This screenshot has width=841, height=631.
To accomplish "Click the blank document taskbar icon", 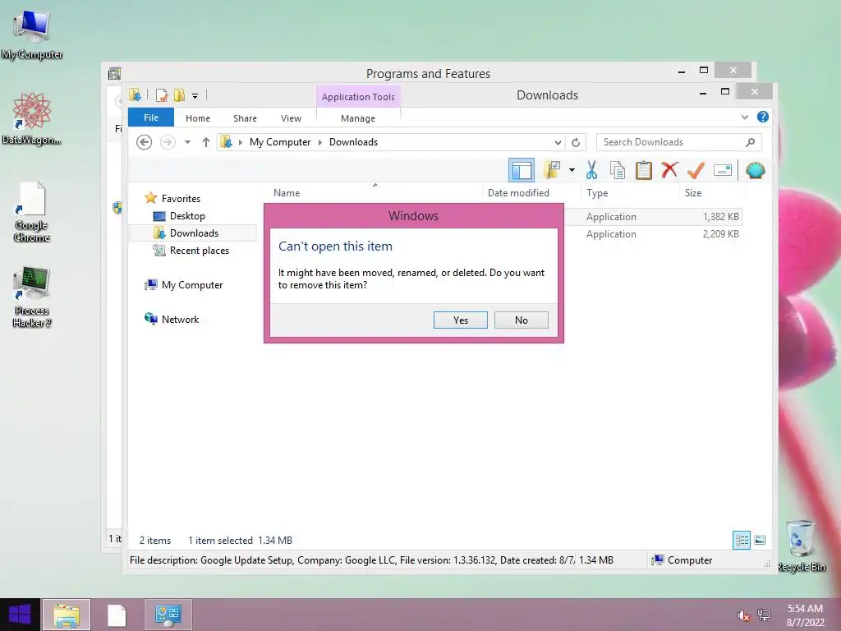I will (x=117, y=615).
